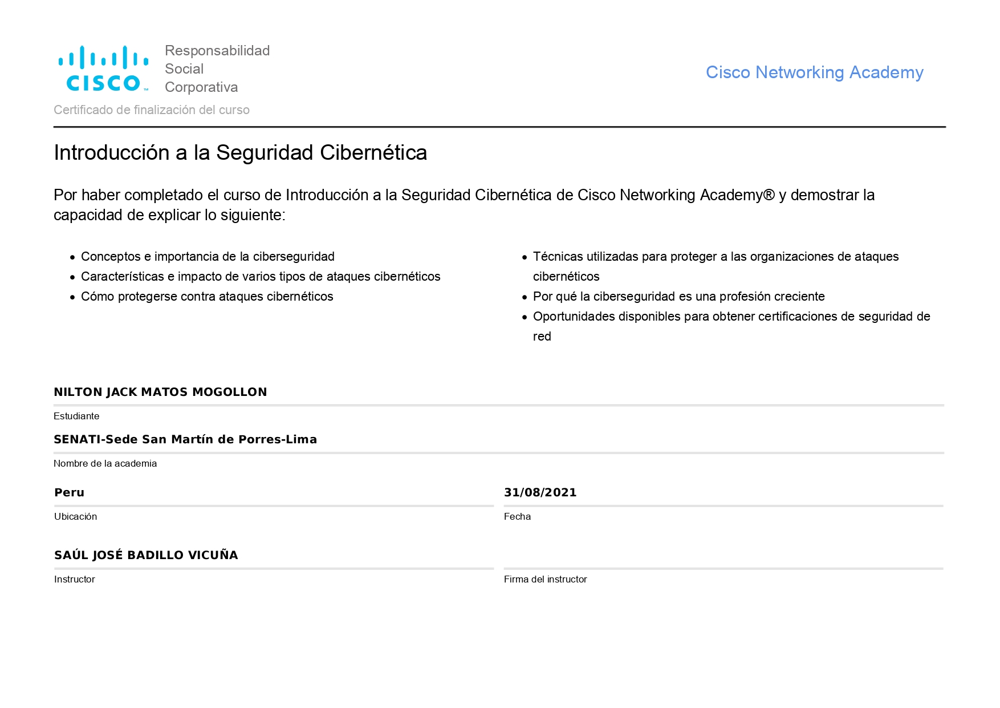This screenshot has height=708, width=1000.
Task: Click the bullet Conceptos e importancia de la ciberseguridad
Action: (x=208, y=257)
